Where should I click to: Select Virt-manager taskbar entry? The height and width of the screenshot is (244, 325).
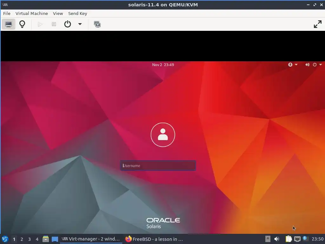tap(91, 239)
